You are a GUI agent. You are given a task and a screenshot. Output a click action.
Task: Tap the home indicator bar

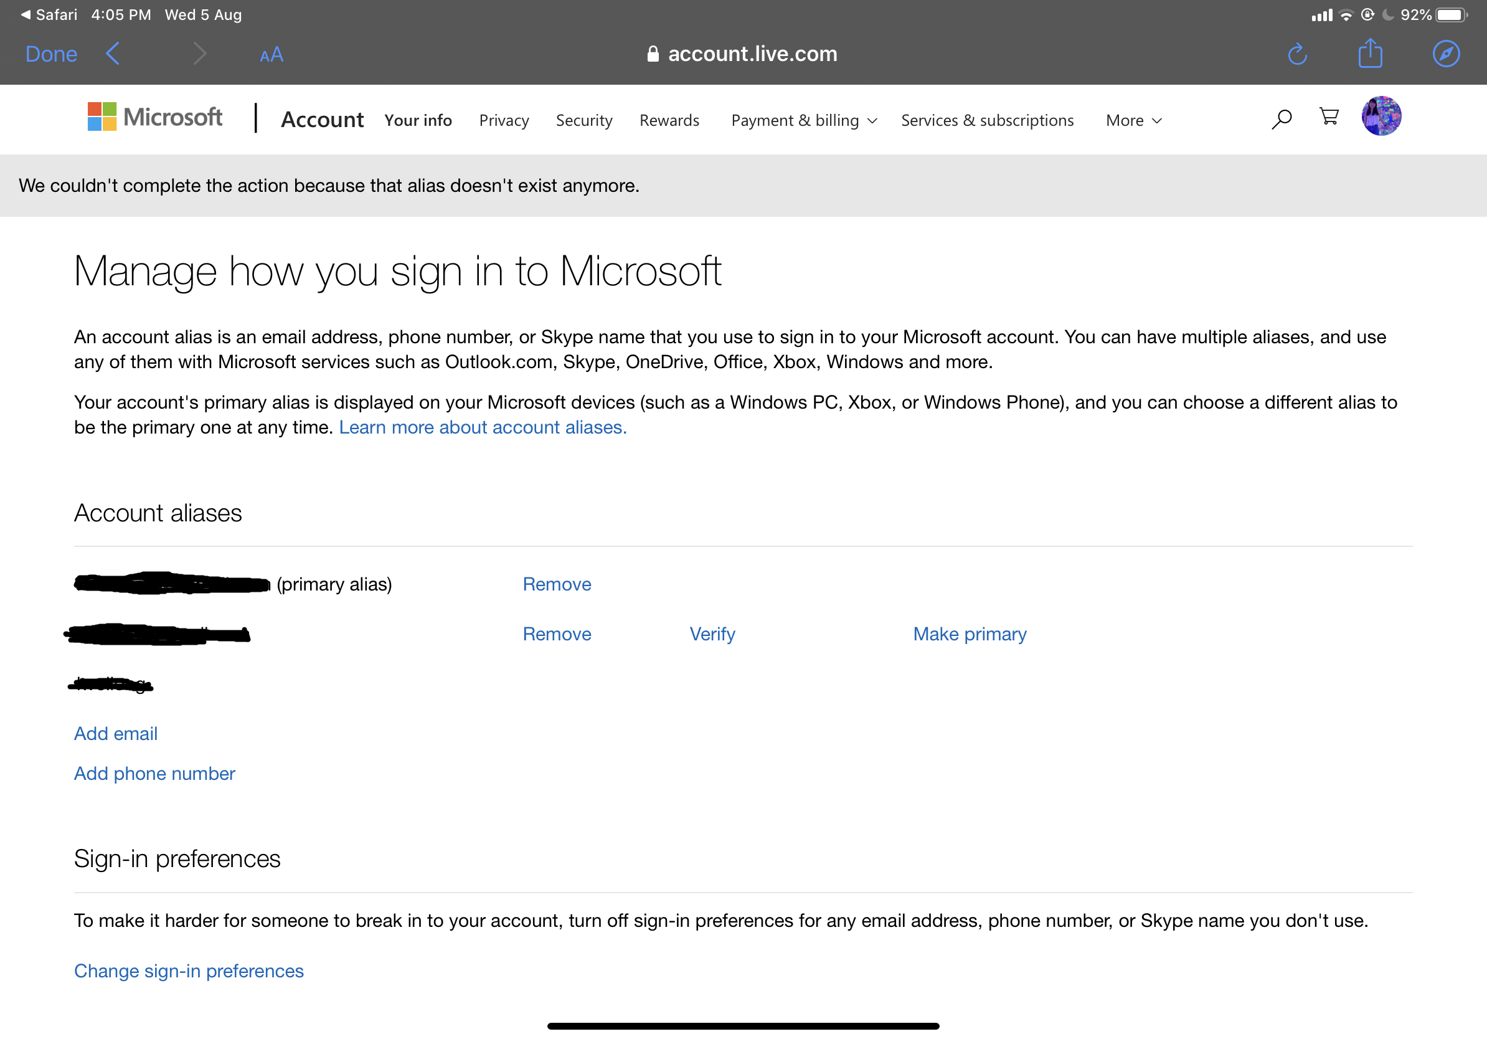[x=743, y=1026]
